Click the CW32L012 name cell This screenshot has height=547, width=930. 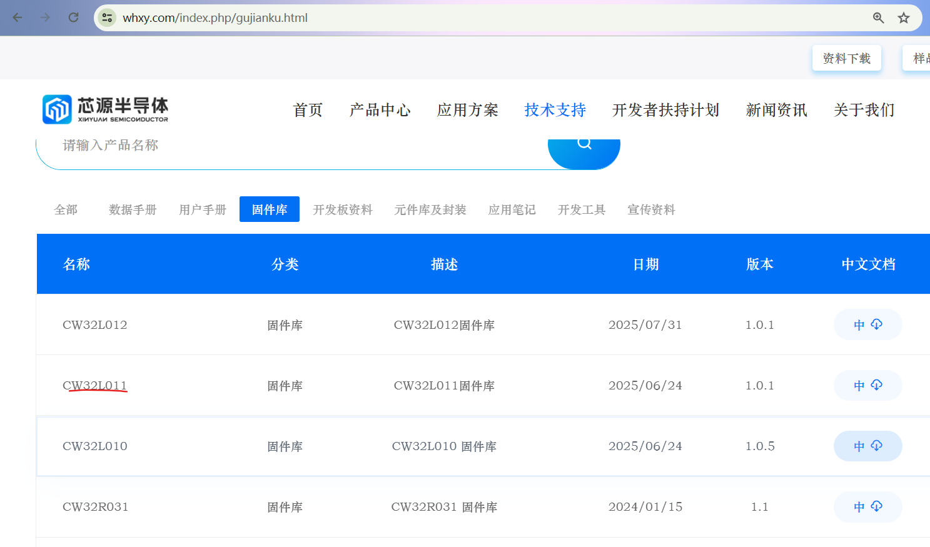(95, 325)
